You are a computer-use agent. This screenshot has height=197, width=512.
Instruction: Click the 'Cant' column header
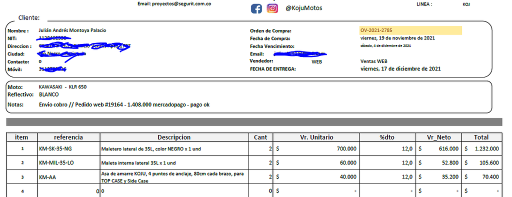click(x=260, y=137)
